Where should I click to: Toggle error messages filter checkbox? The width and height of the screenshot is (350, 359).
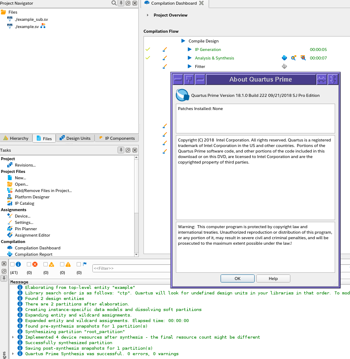(x=29, y=264)
